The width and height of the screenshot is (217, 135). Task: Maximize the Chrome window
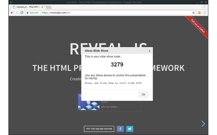coord(202,2)
